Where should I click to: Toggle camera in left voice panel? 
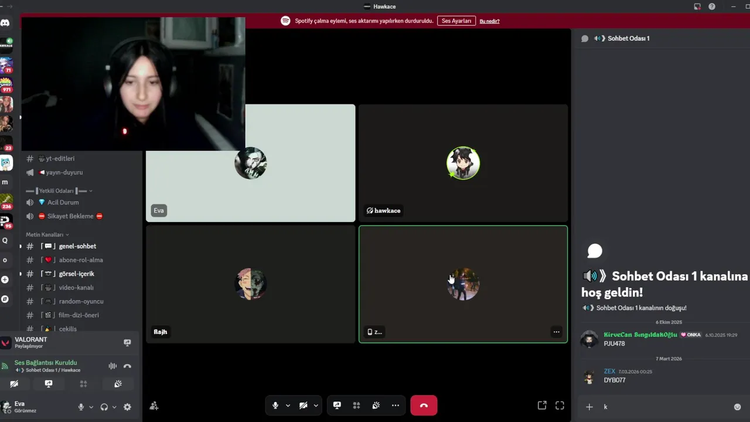click(x=14, y=384)
